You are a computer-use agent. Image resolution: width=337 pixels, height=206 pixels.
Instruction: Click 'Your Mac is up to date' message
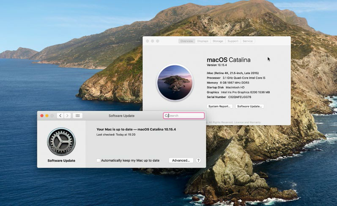(136, 129)
